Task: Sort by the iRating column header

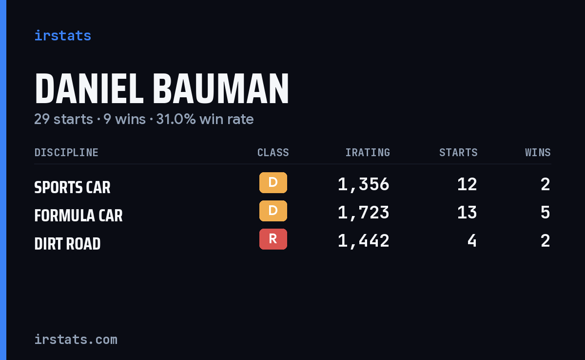Action: [368, 152]
